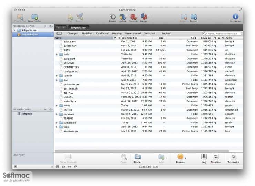Expand the doc folder
The height and width of the screenshot is (186, 255).
coord(57,80)
